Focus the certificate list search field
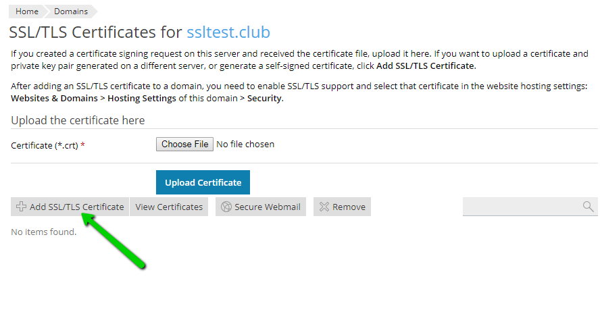Image resolution: width=600 pixels, height=312 pixels. click(x=522, y=207)
